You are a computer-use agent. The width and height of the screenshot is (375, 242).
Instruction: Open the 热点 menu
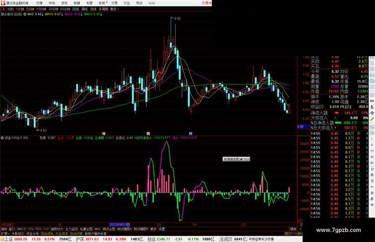tap(139, 3)
